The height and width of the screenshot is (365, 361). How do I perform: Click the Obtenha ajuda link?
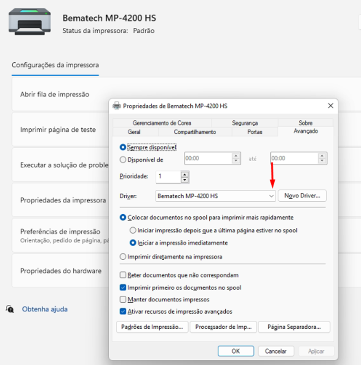pos(45,309)
